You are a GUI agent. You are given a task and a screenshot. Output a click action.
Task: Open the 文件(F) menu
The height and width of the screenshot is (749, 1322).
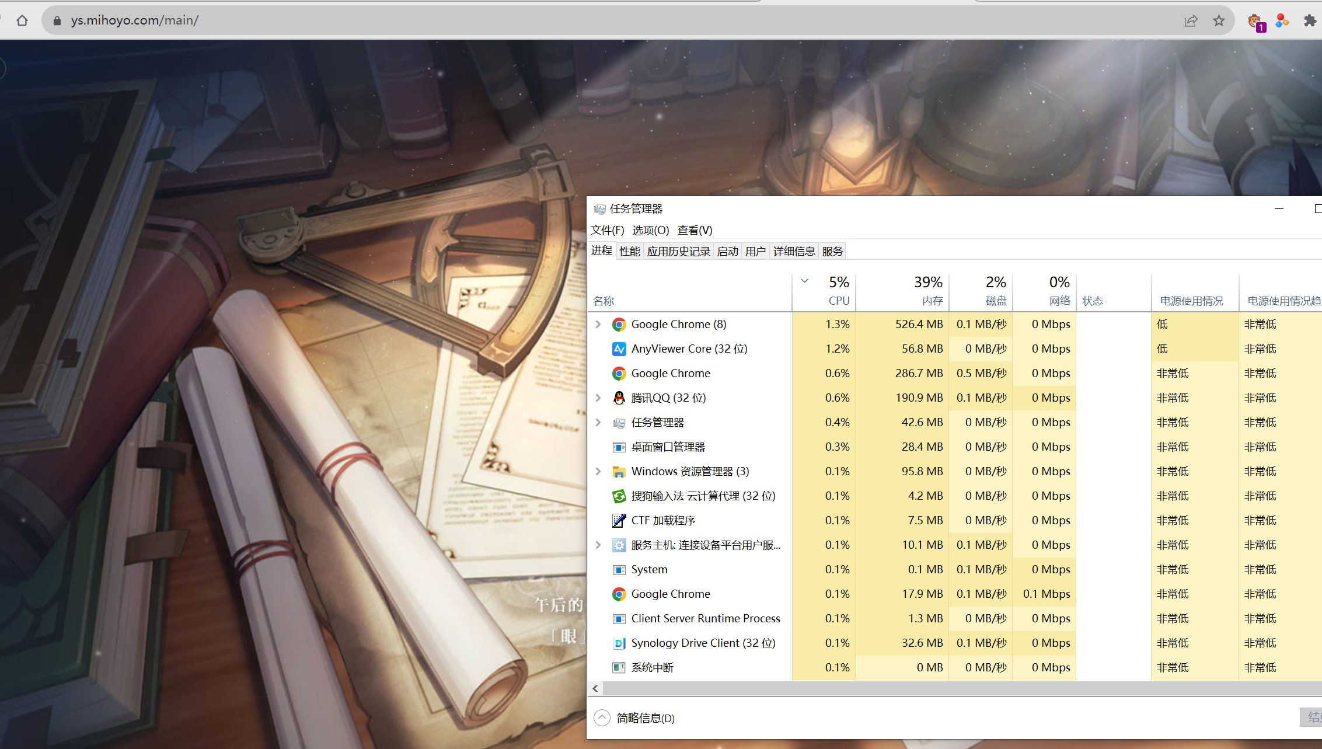point(607,231)
